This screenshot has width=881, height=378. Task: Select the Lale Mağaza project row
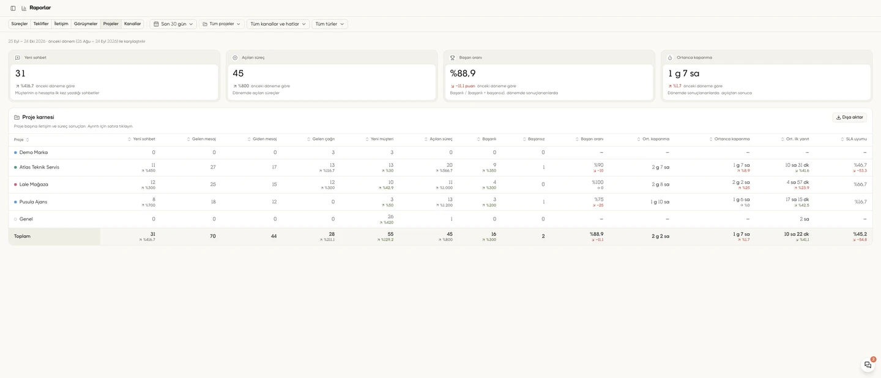point(441,184)
